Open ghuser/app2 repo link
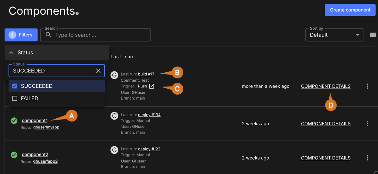The width and height of the screenshot is (378, 174). coord(45,162)
